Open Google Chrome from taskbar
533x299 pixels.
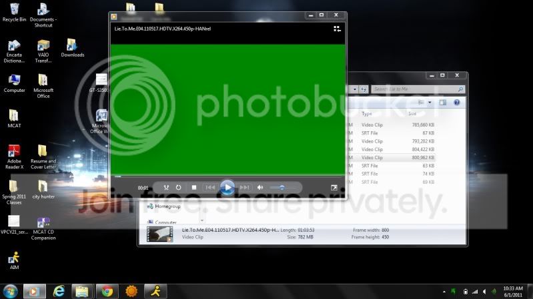[x=107, y=291]
